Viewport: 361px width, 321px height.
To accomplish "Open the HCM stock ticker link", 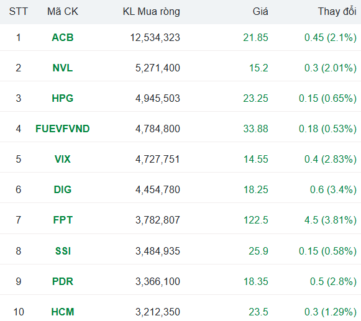I will pyautogui.click(x=63, y=312).
